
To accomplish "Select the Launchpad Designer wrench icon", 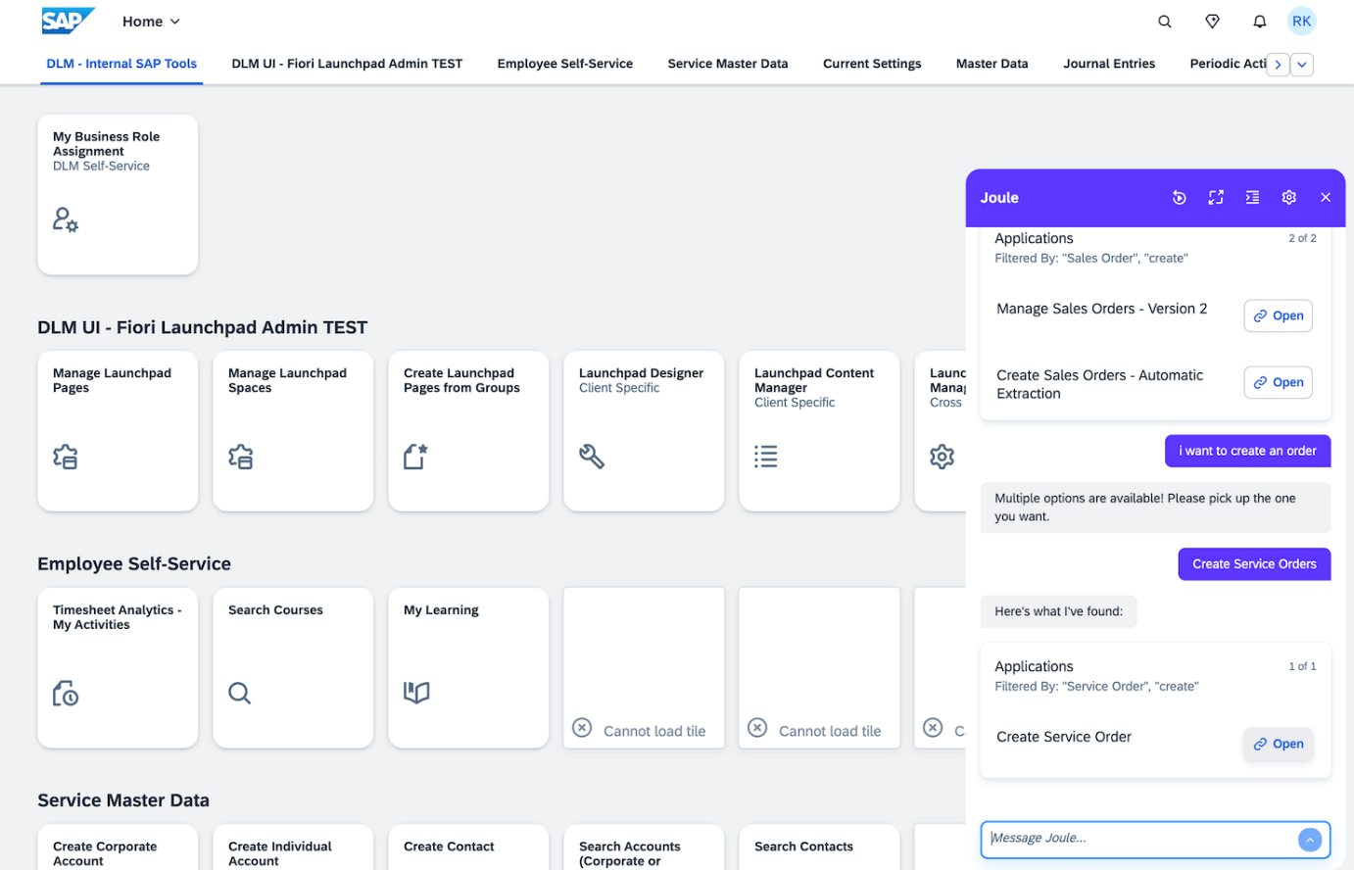I will (x=592, y=456).
